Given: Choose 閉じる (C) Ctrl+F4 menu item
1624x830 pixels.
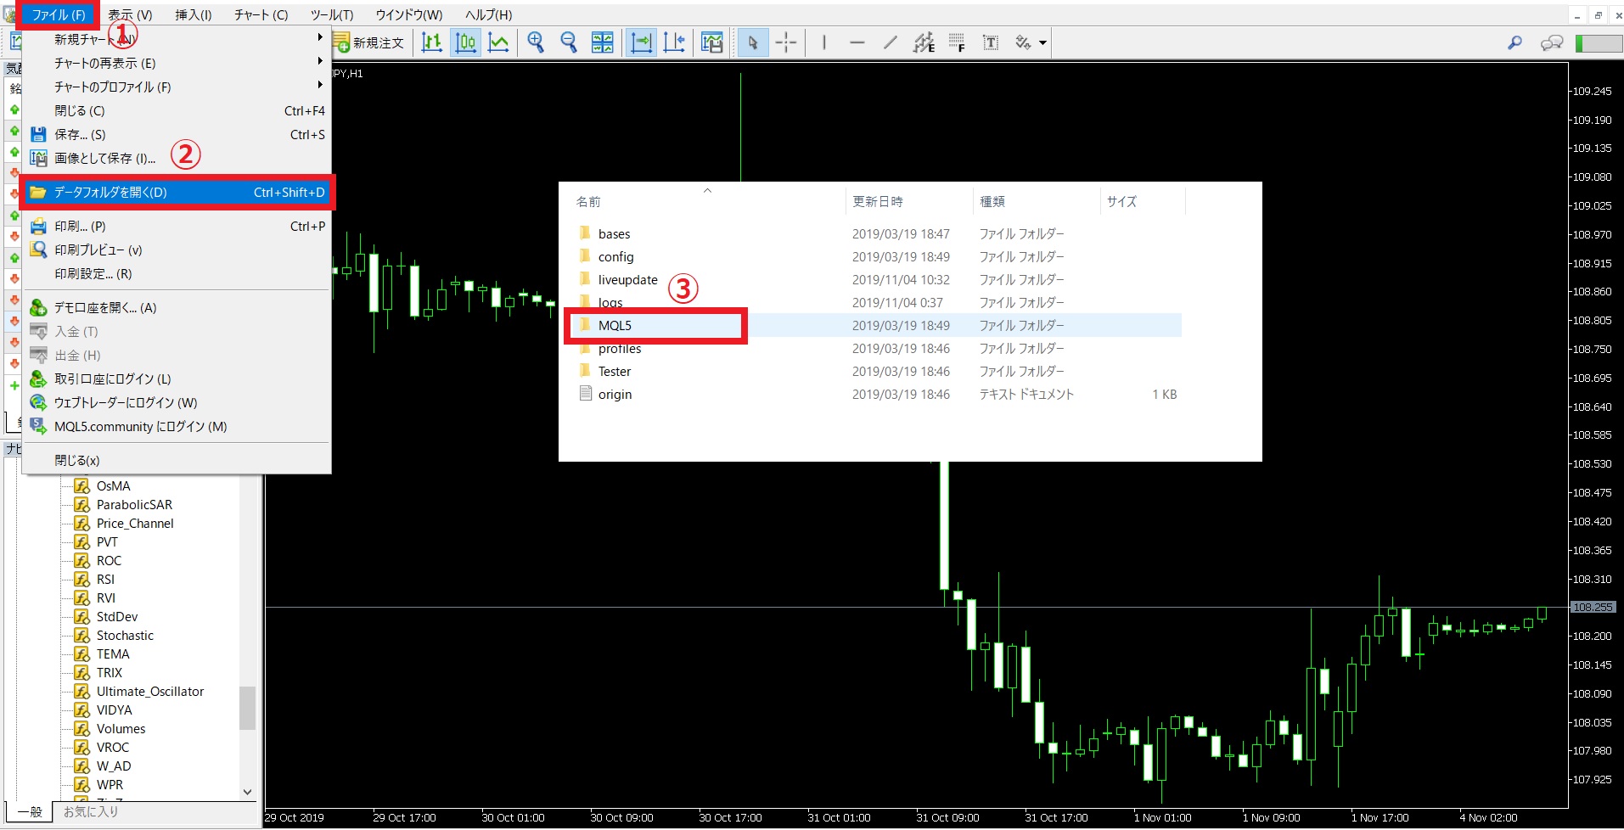Looking at the screenshot, I should click(x=177, y=110).
